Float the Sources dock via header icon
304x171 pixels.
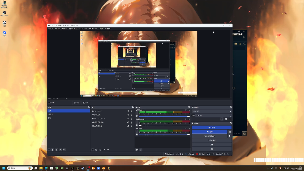pos(133,107)
